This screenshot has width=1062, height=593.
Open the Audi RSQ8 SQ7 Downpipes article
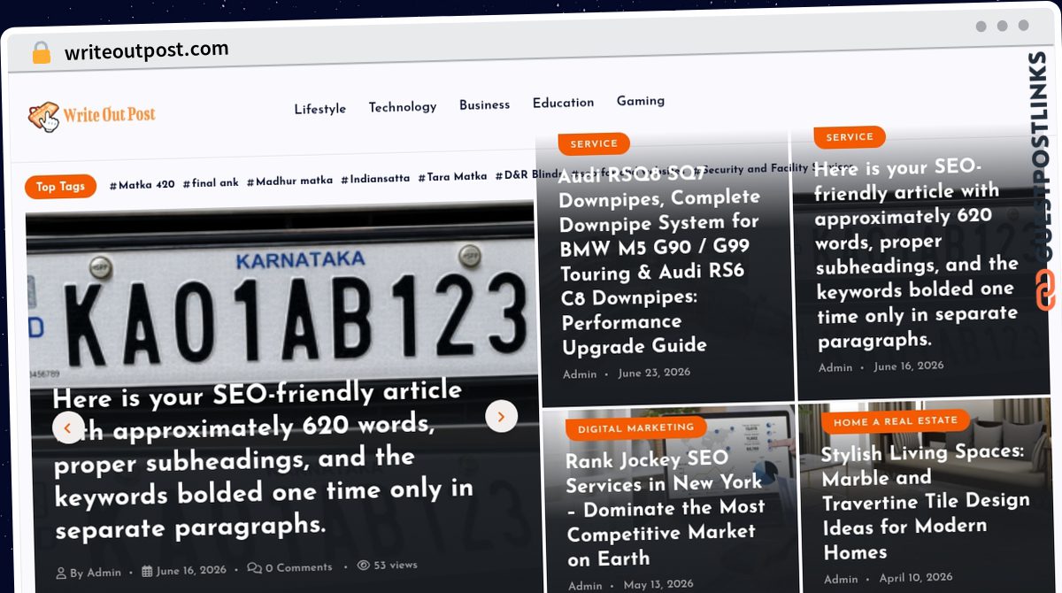tap(659, 260)
